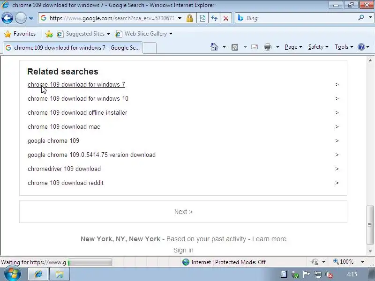Click the RSS feeds icon
Screen dimensions: 375x281
click(x=235, y=47)
